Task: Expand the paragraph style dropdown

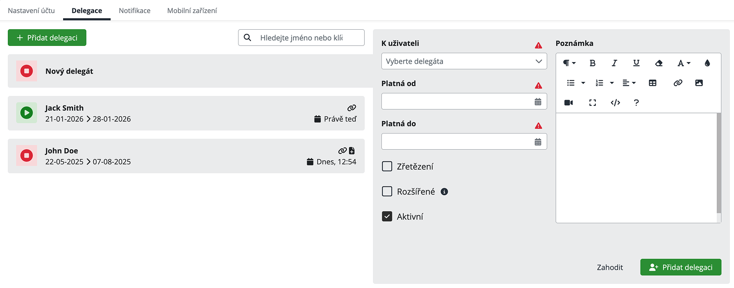Action: click(569, 63)
